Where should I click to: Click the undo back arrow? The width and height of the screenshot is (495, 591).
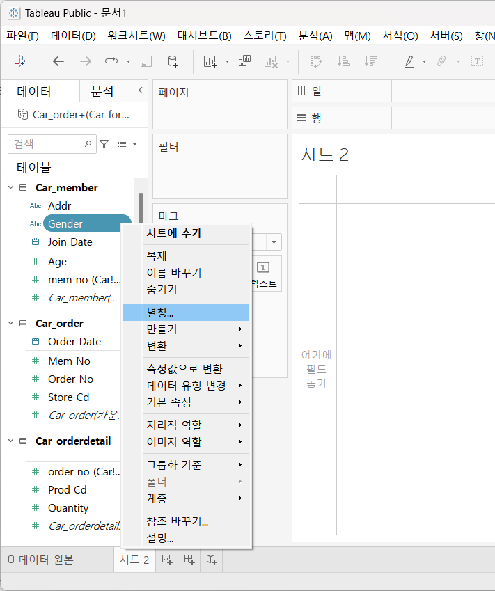point(58,61)
